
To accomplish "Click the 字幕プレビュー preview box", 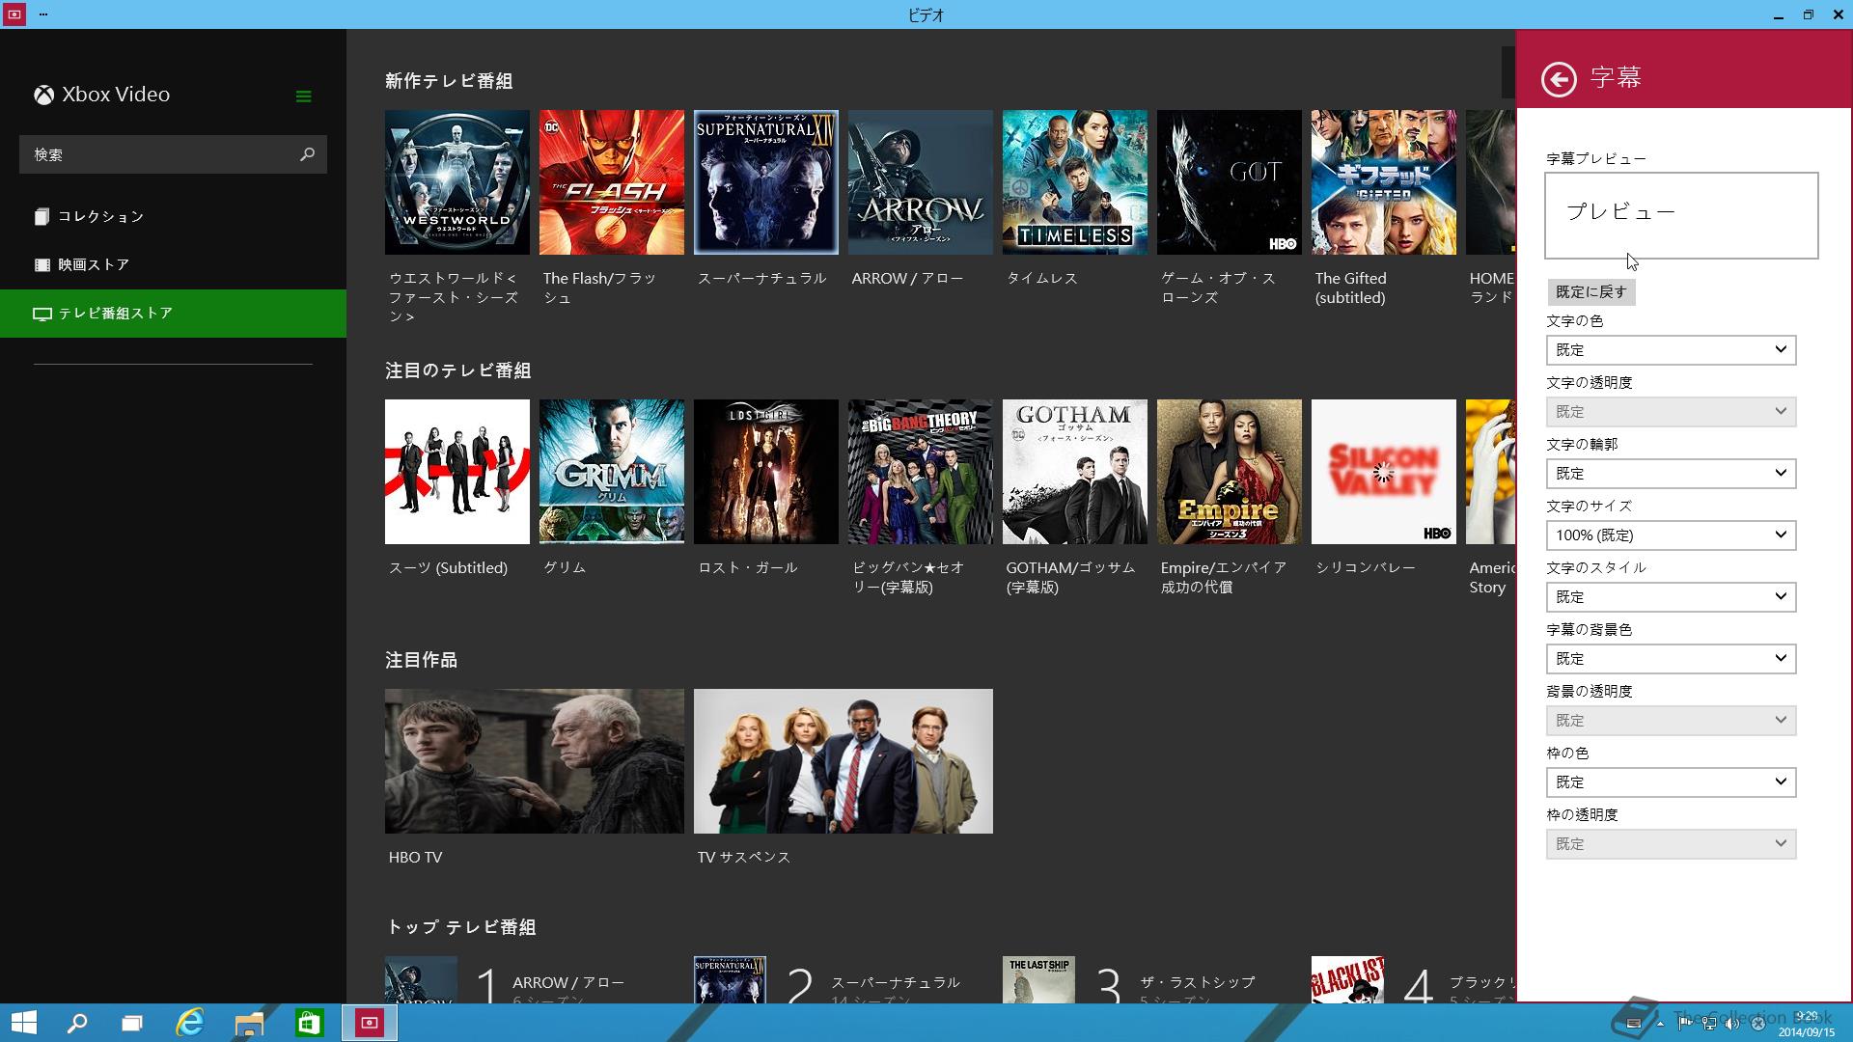I will 1681,216.
